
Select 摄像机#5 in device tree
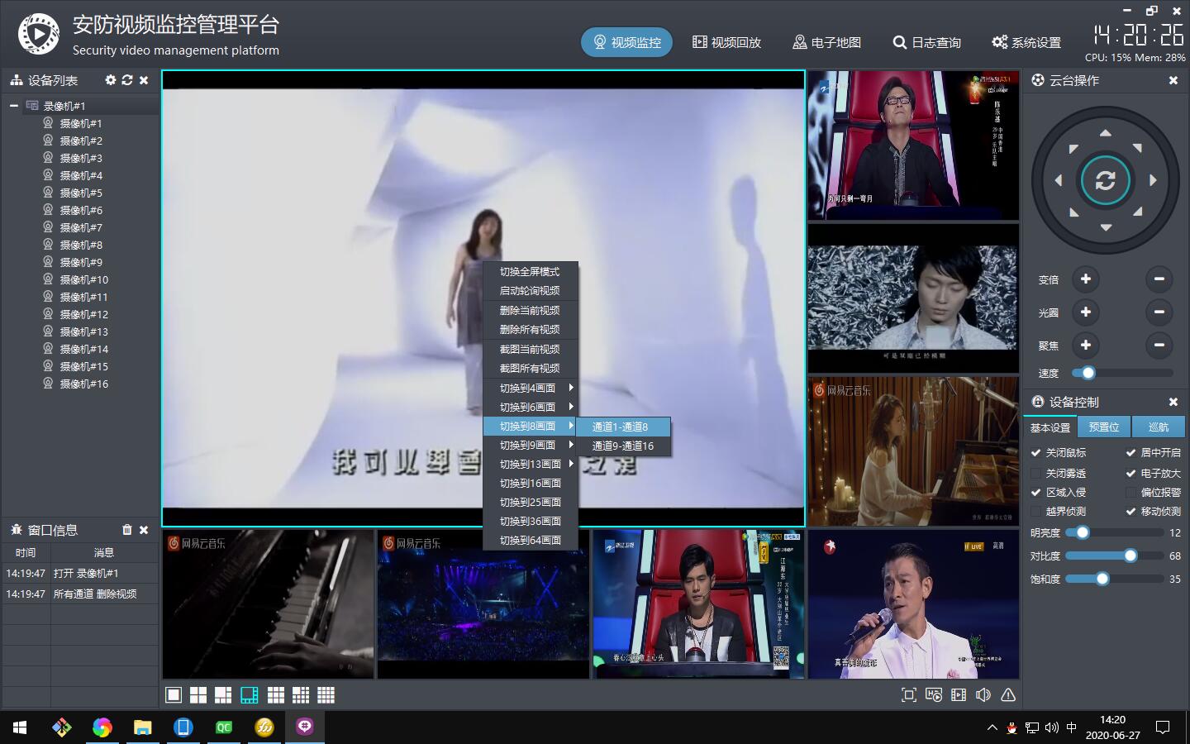pos(81,193)
